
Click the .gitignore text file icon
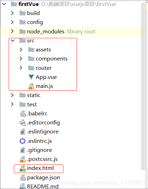(23, 150)
